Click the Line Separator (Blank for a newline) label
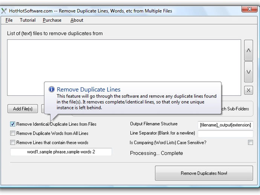 [162, 133]
